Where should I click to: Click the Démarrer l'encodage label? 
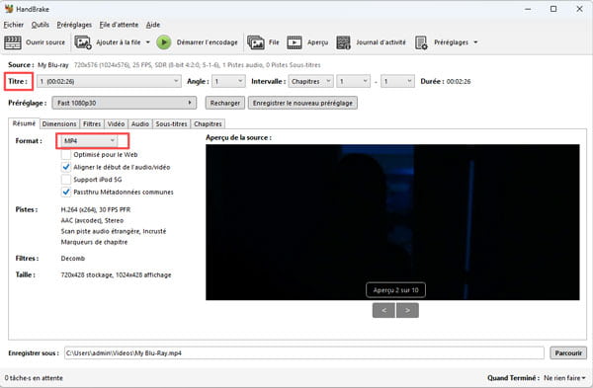(x=208, y=42)
